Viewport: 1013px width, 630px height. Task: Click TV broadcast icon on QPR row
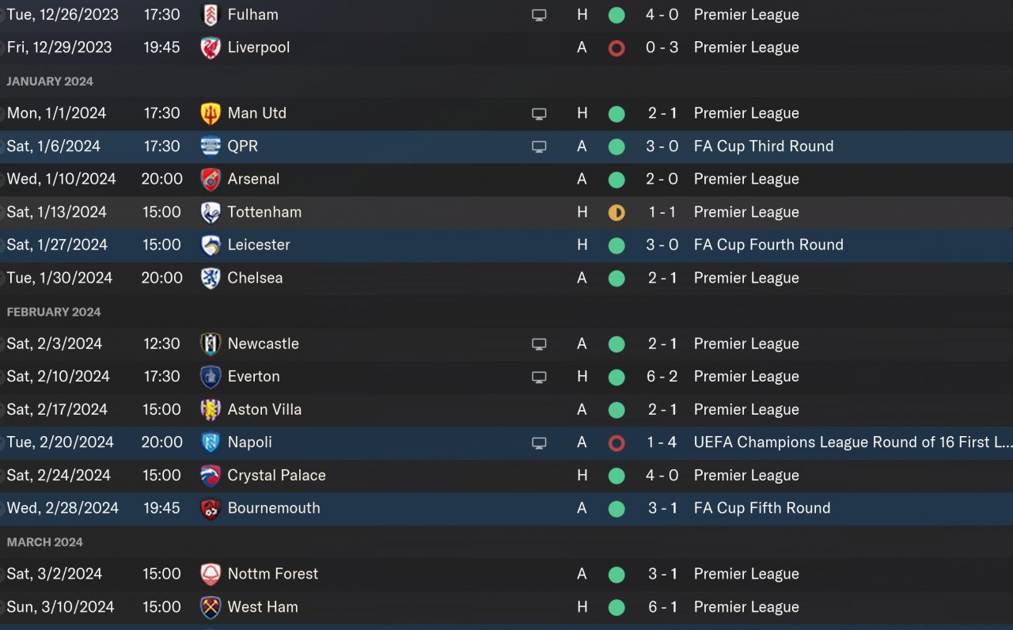point(539,146)
